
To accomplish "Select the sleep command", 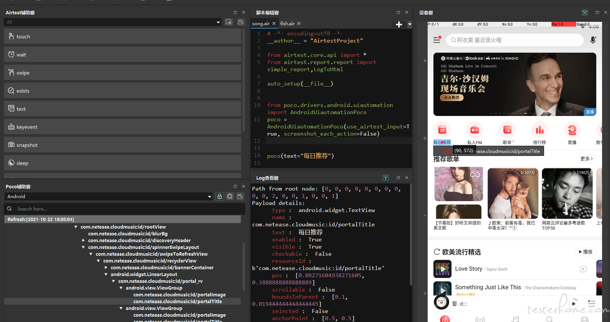I will point(122,163).
